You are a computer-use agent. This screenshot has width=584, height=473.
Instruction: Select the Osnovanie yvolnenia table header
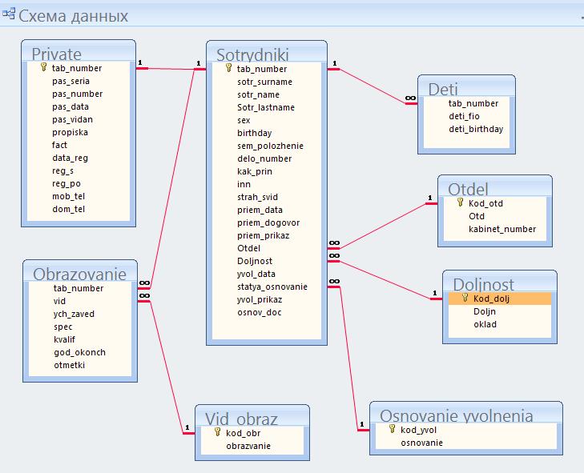tap(466, 413)
